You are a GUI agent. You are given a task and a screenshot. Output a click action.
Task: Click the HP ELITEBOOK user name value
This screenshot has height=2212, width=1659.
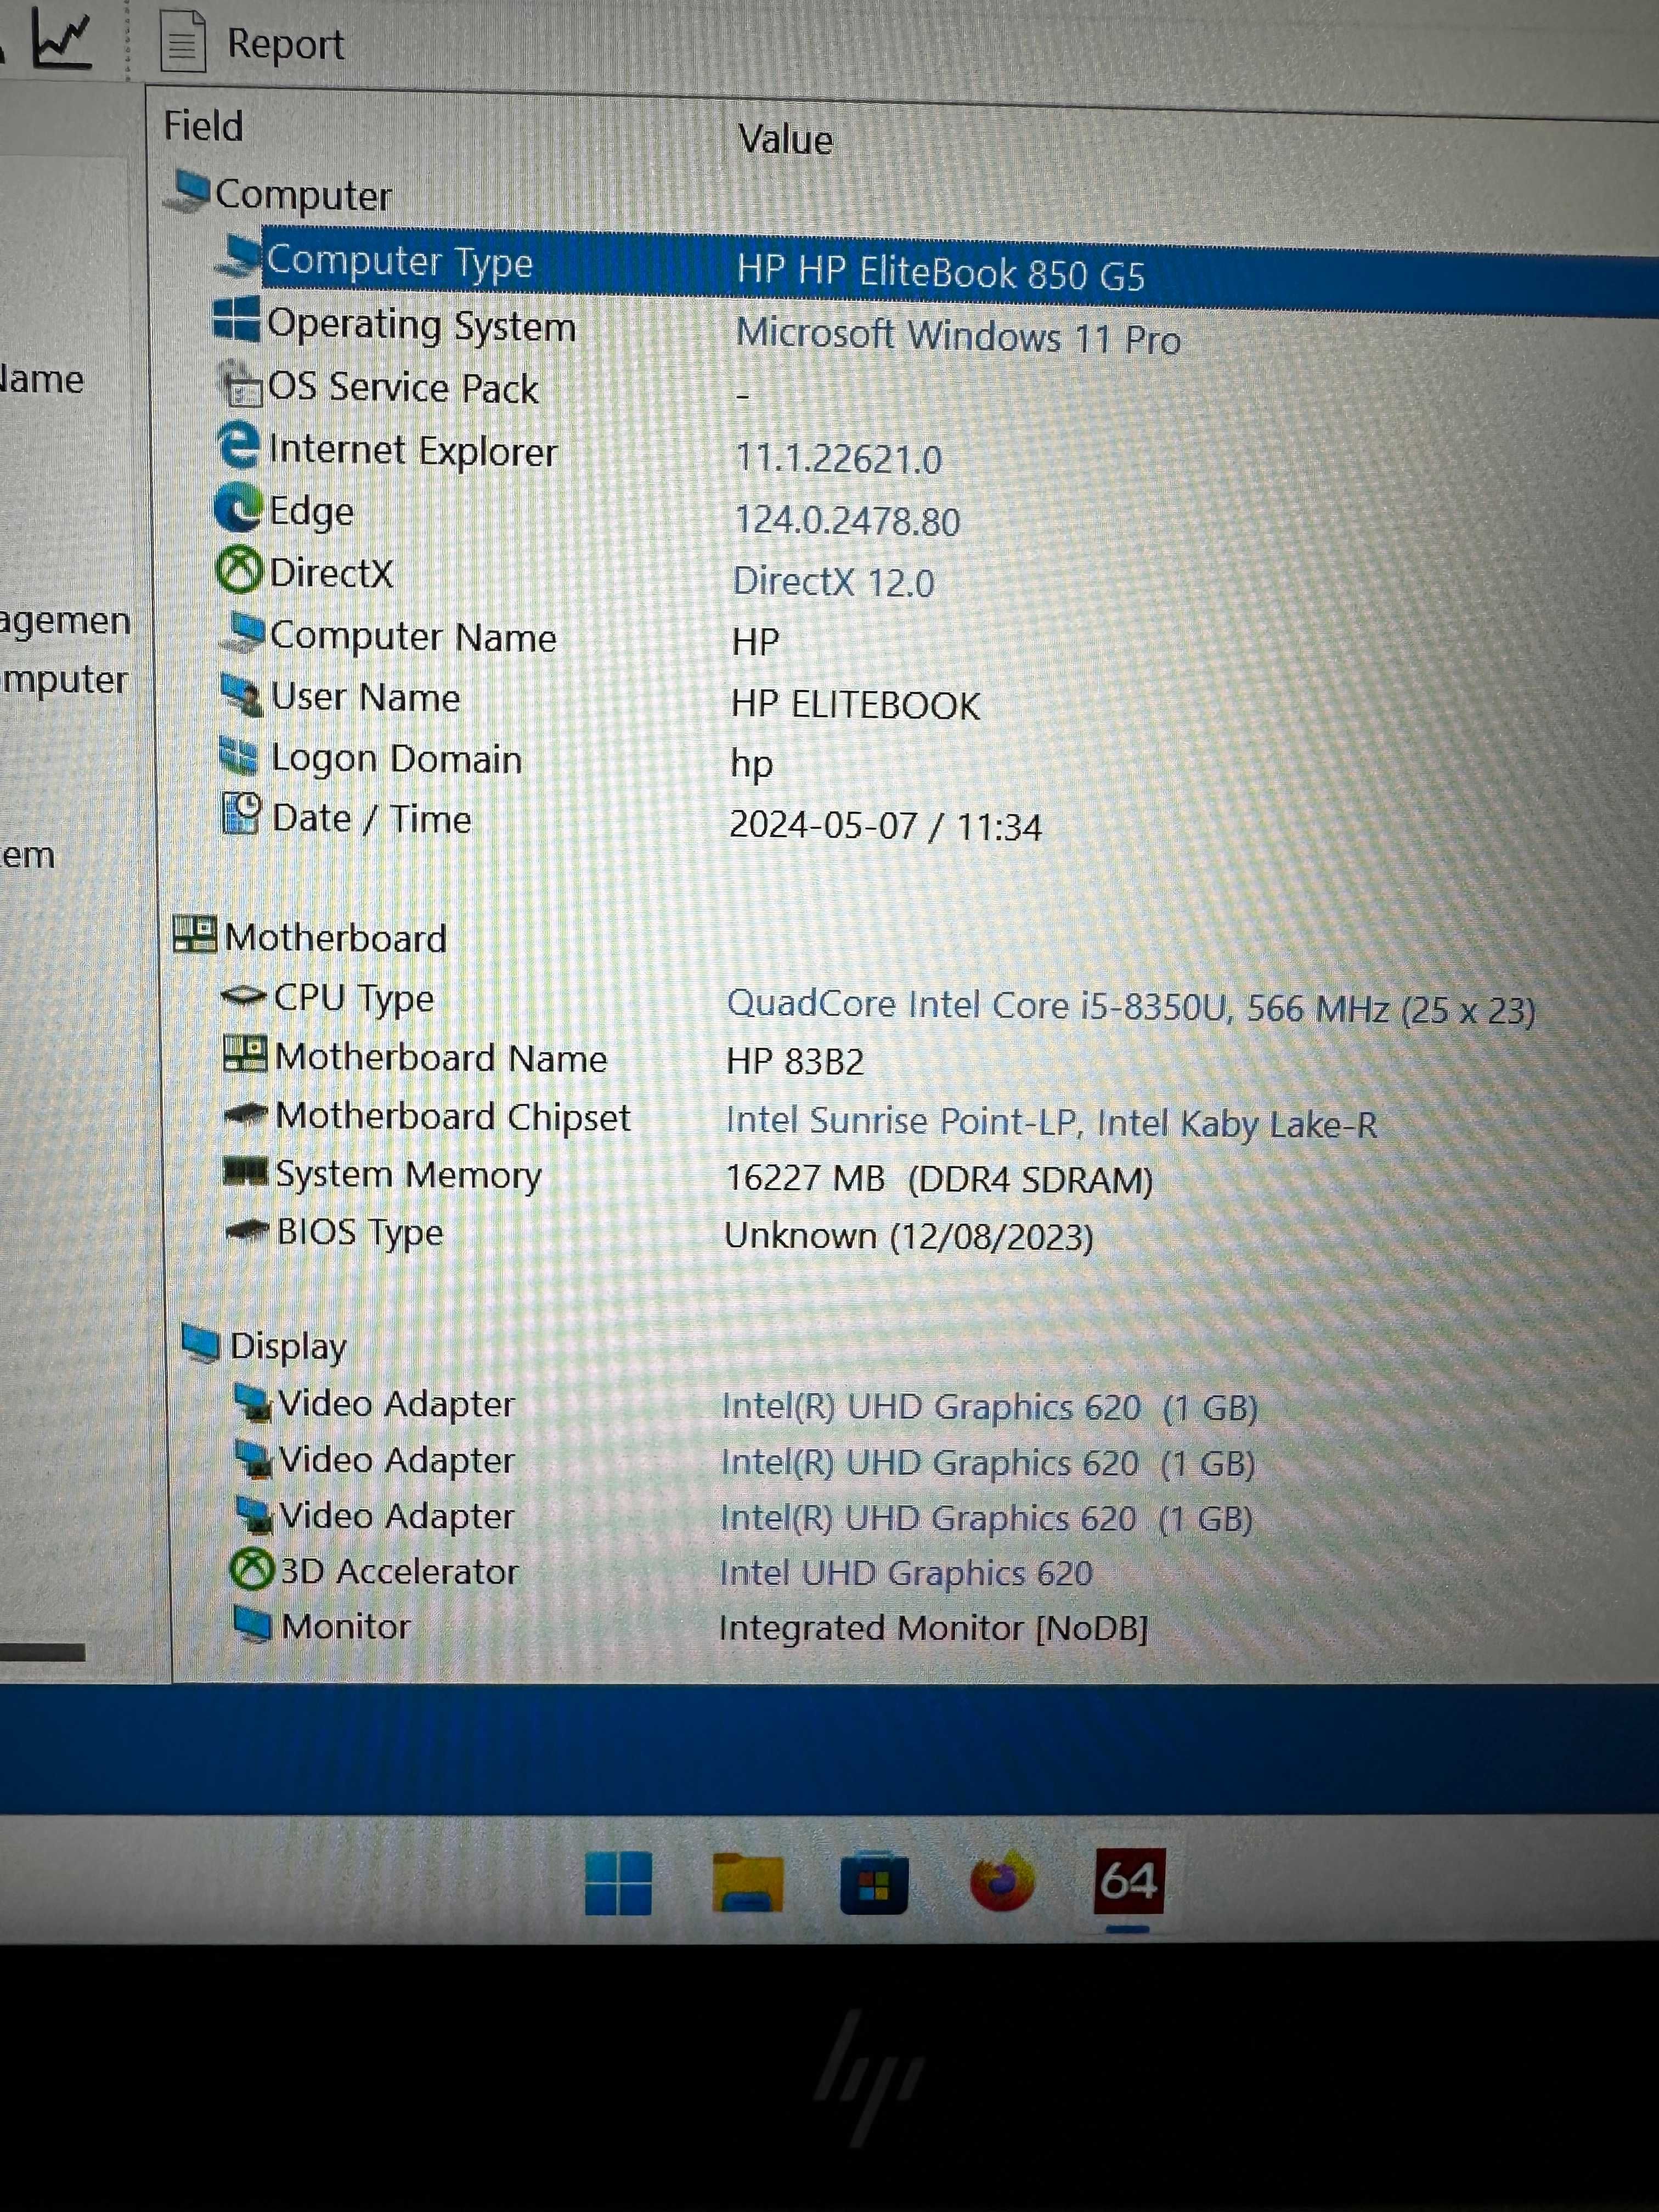pyautogui.click(x=855, y=705)
